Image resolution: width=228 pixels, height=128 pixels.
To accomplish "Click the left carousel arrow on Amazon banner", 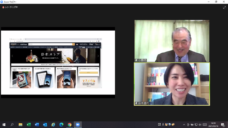I will (12, 56).
